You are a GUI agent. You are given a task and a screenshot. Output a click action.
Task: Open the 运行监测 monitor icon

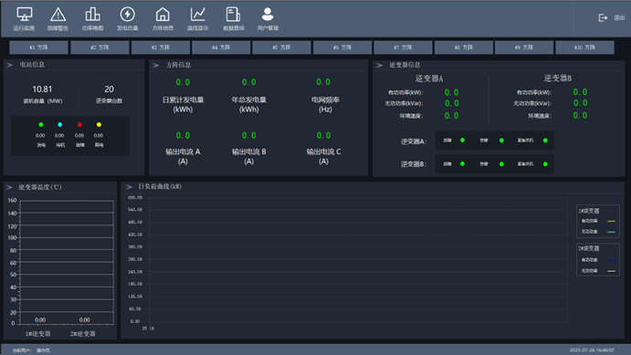click(24, 15)
